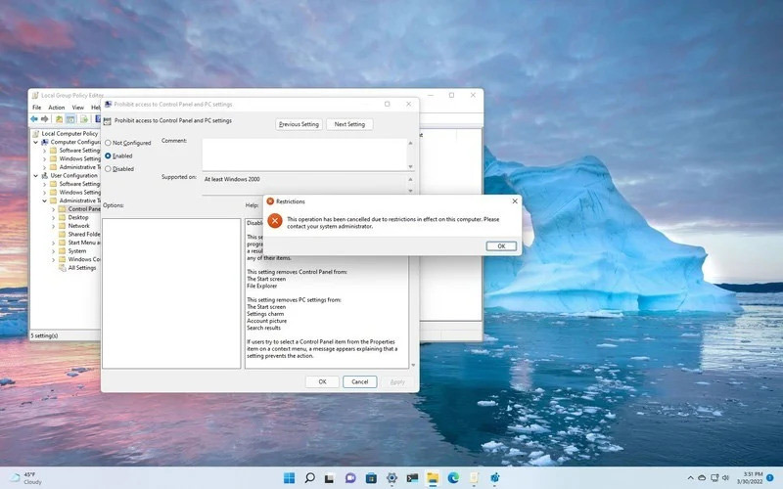
Task: Click the Forward arrow in Group Policy Editor toolbar
Action: (45, 119)
